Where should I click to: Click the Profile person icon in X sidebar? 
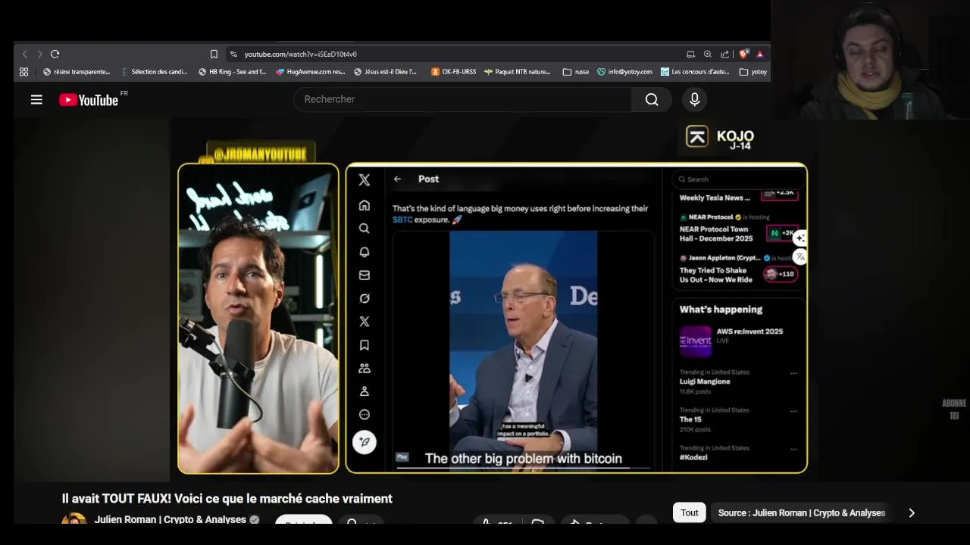[x=365, y=391]
